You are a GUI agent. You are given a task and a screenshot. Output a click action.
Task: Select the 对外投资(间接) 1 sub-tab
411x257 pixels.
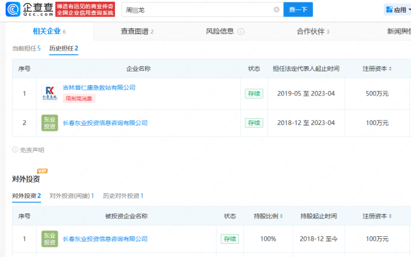pos(71,196)
